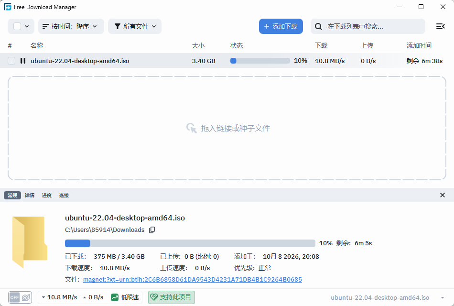The image size is (454, 306).
Task: Click the 优先级 正常 value
Action: point(265,268)
